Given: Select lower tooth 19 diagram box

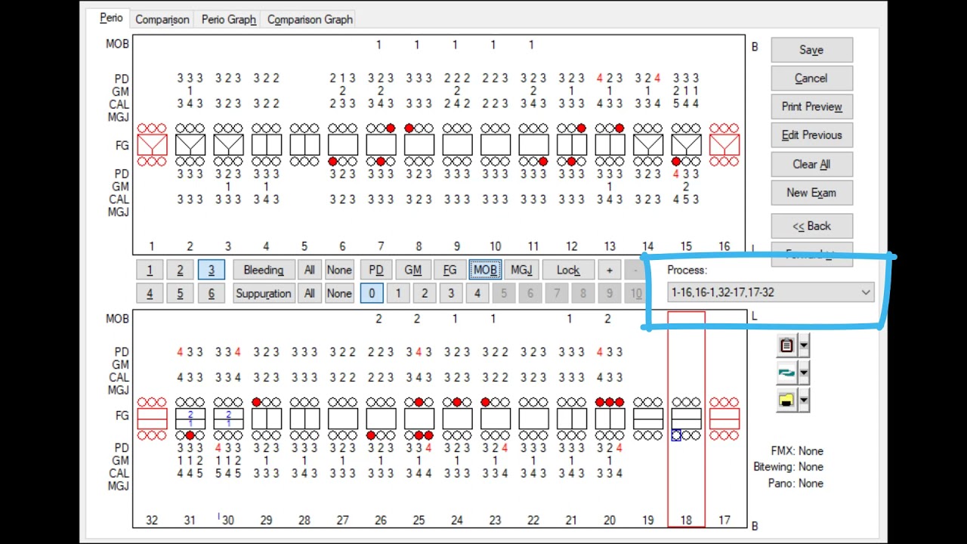Looking at the screenshot, I should click(x=648, y=419).
